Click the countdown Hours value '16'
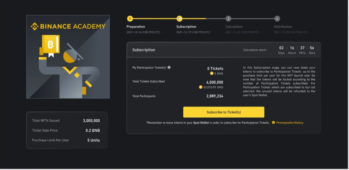Screen dimensions: 349x170 292,48
